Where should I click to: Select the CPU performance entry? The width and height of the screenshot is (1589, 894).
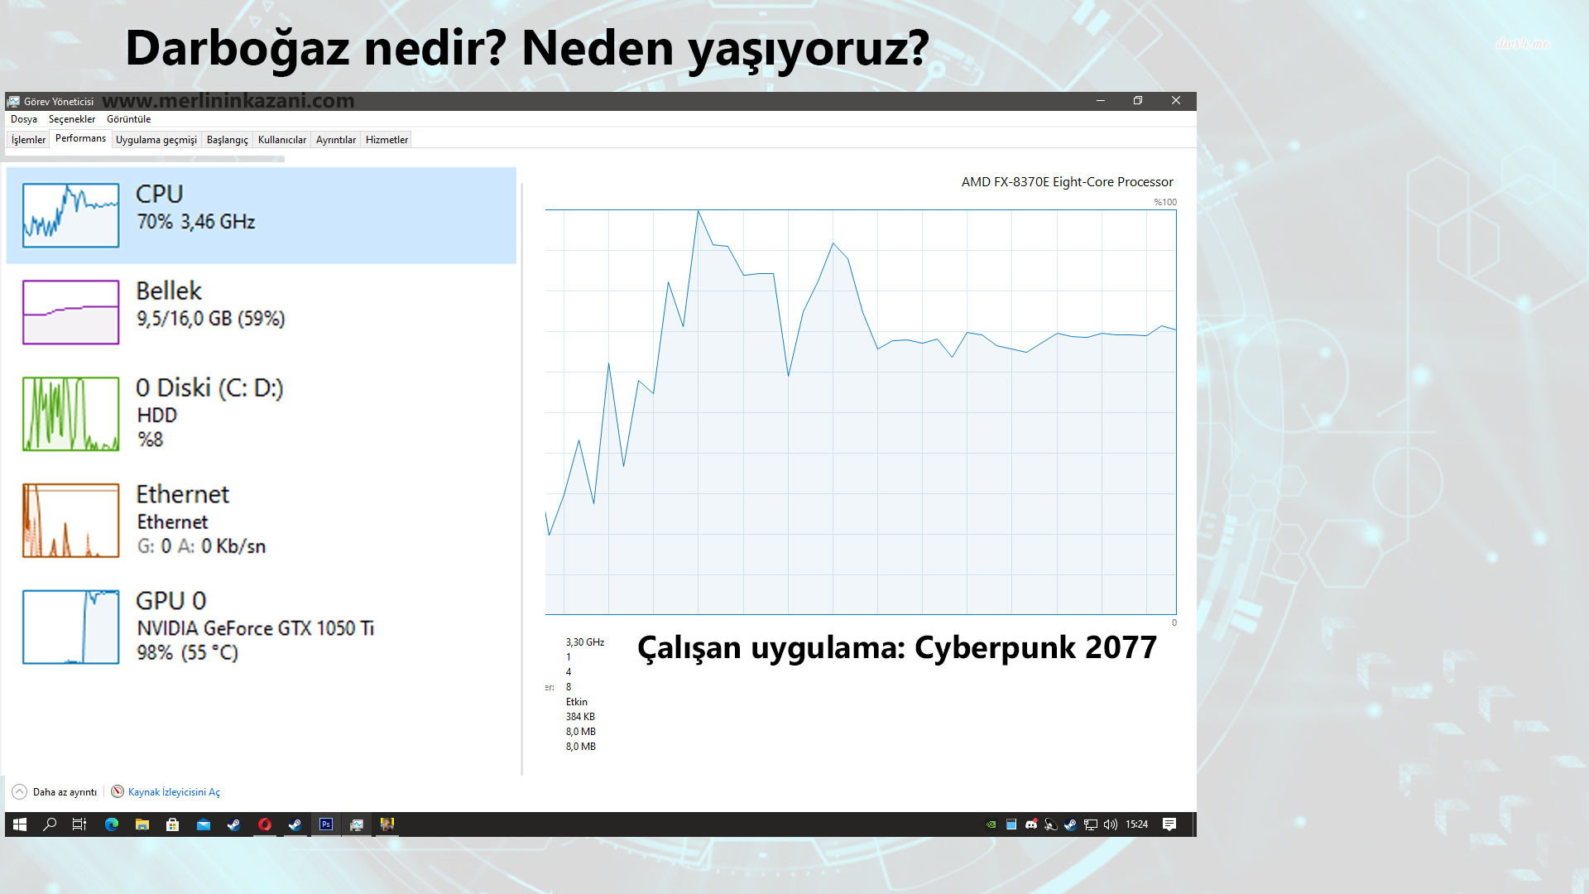pos(261,215)
